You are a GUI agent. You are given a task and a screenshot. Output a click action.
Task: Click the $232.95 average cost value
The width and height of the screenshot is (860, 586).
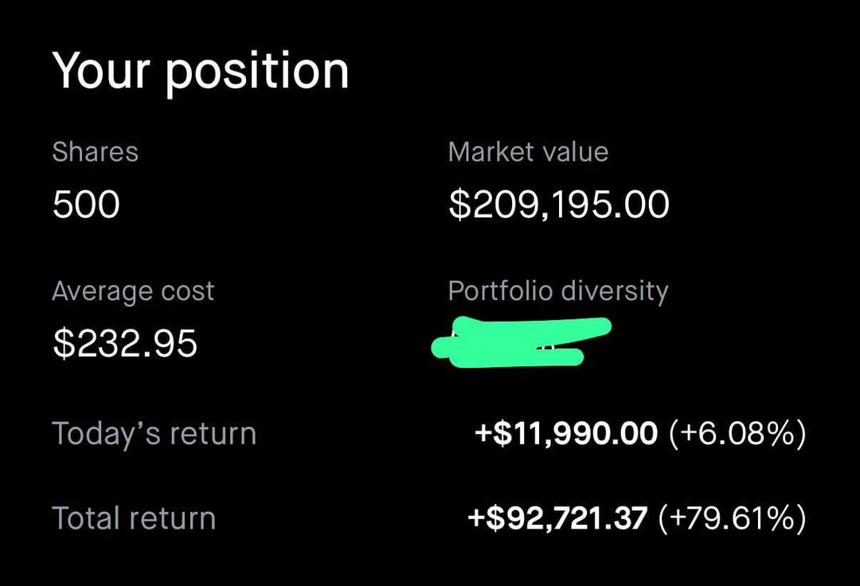pyautogui.click(x=125, y=344)
